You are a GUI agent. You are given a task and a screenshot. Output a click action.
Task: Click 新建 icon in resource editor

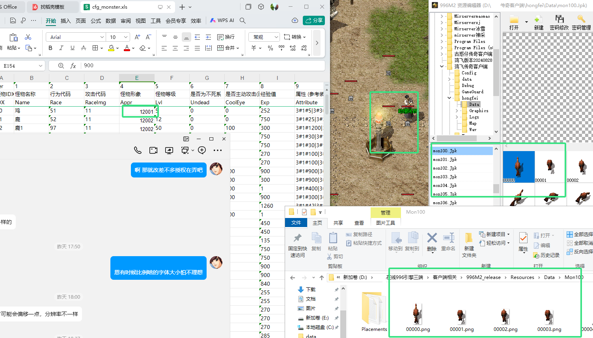(x=539, y=22)
